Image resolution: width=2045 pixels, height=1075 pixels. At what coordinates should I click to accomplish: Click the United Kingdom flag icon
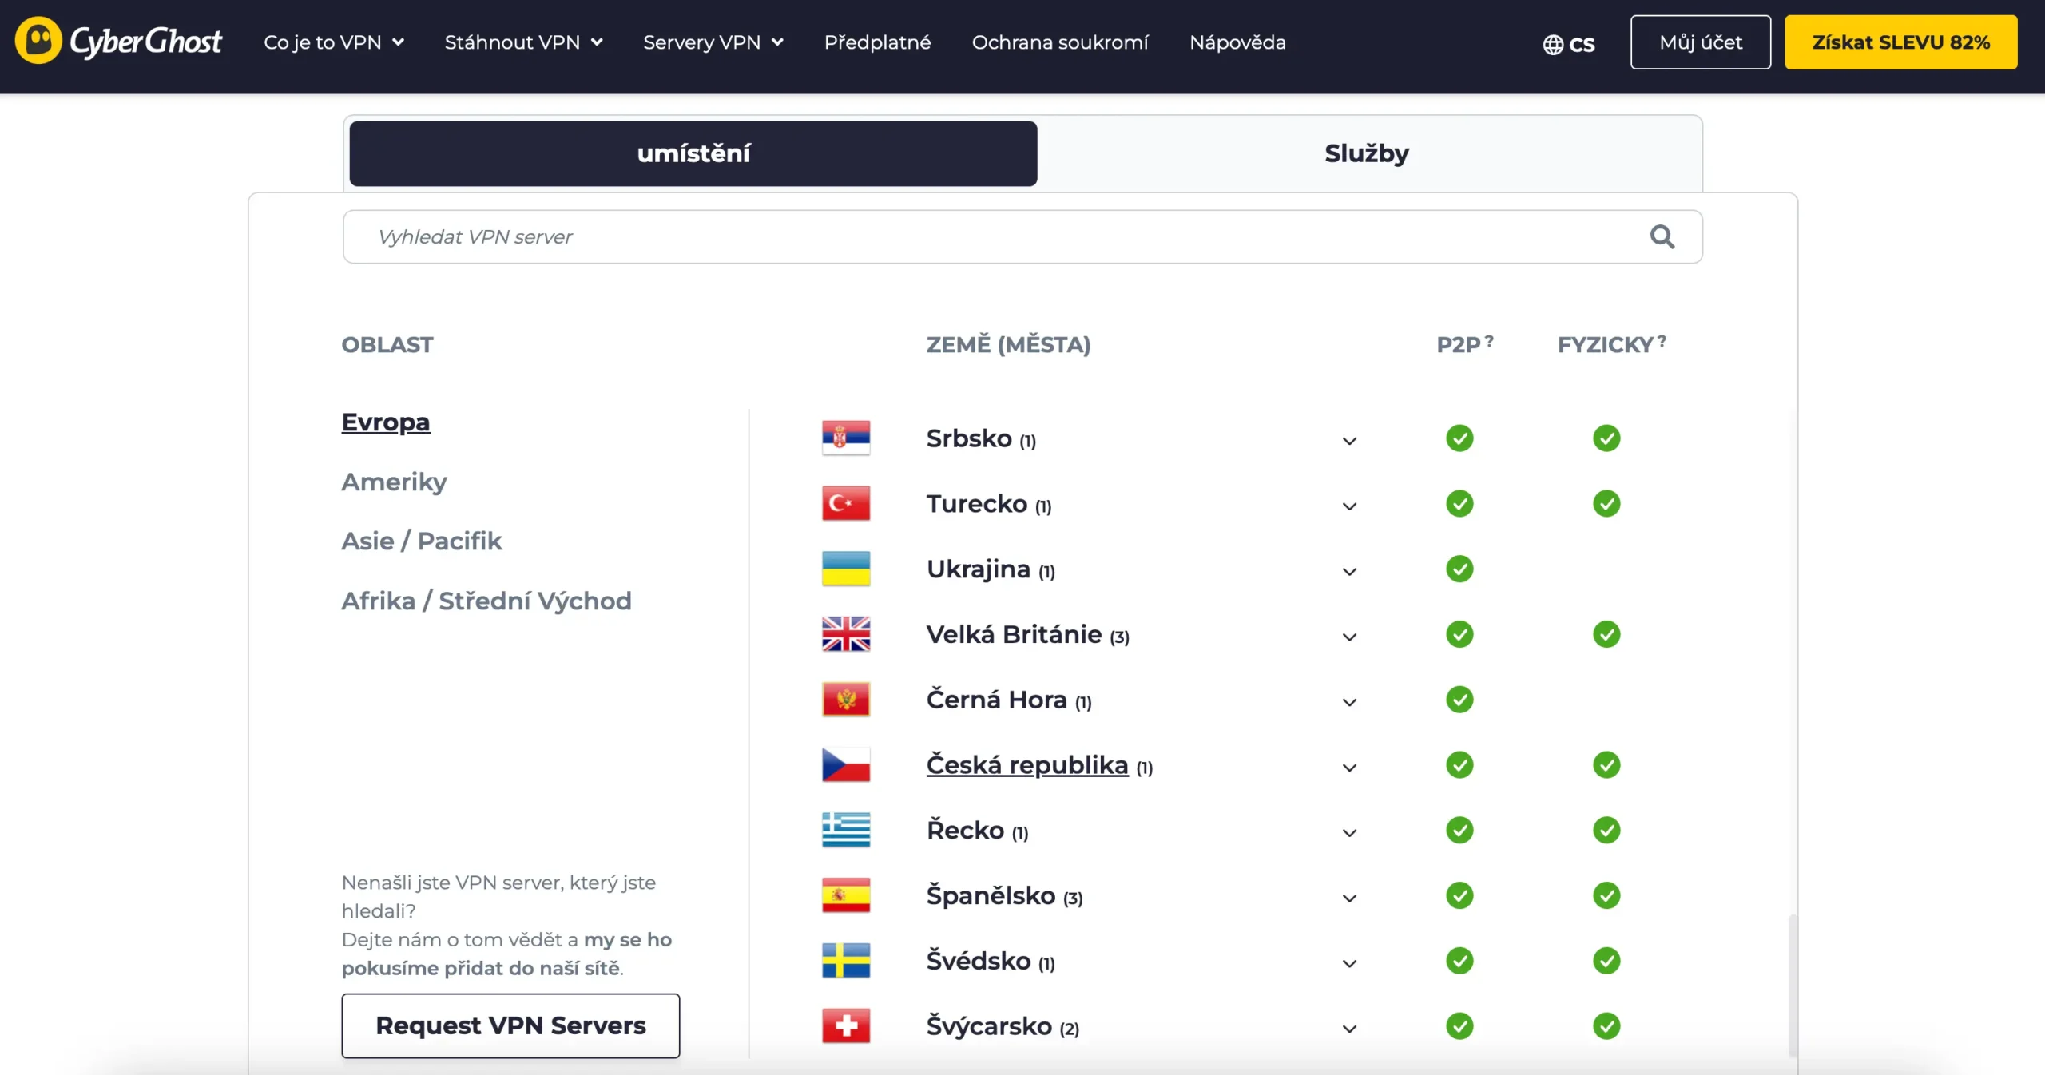[x=845, y=634]
